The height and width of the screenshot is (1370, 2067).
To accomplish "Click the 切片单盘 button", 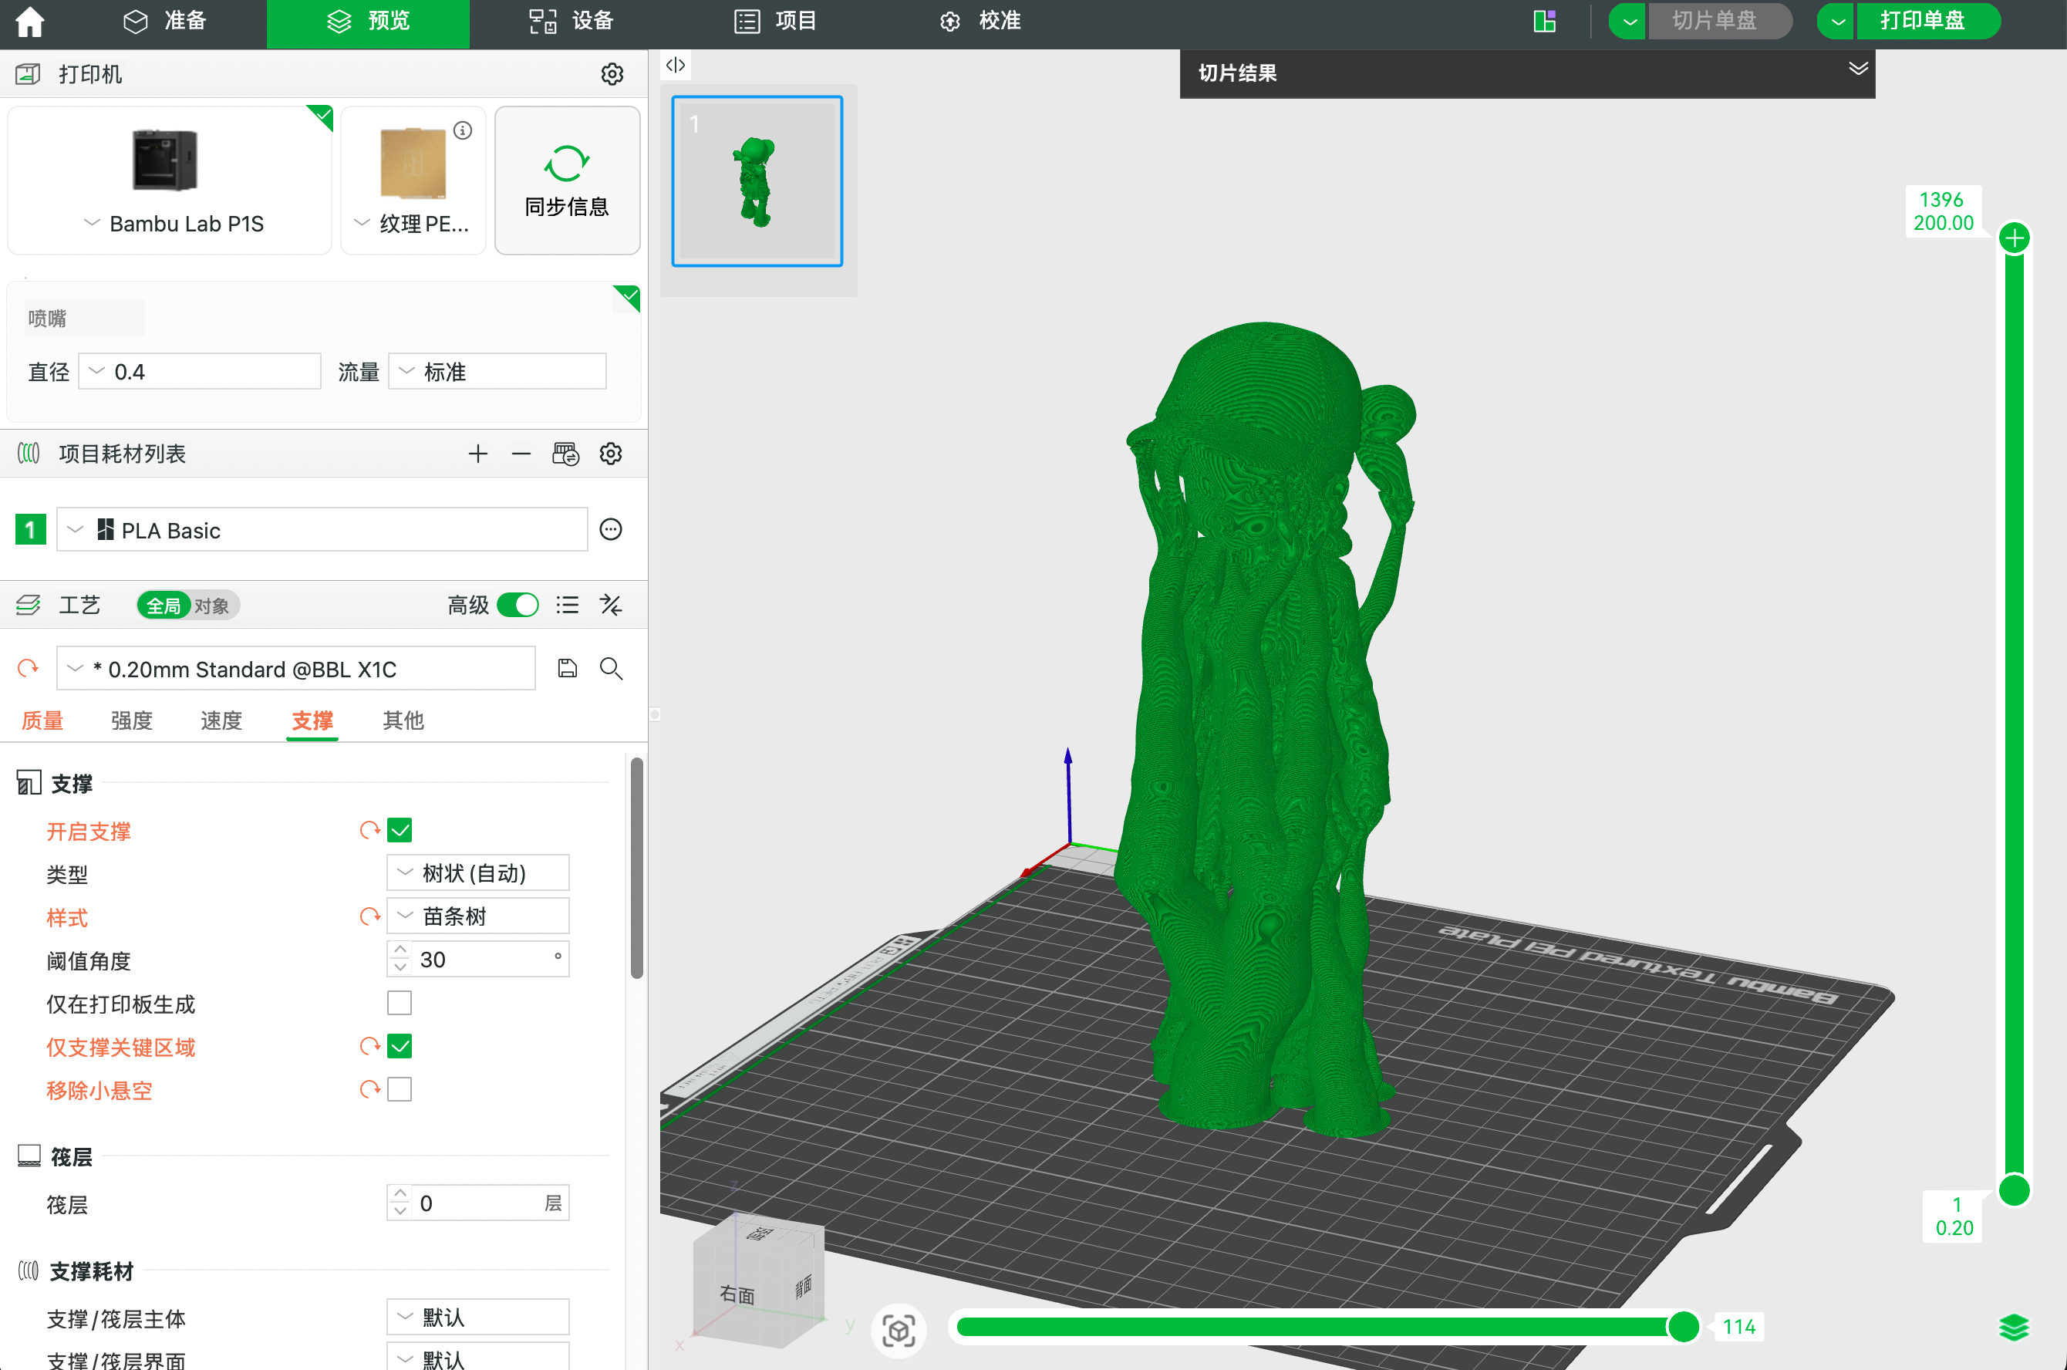I will [1719, 21].
